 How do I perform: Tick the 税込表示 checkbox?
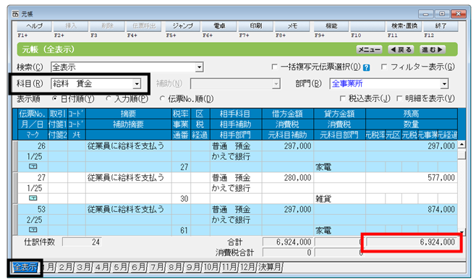click(343, 98)
